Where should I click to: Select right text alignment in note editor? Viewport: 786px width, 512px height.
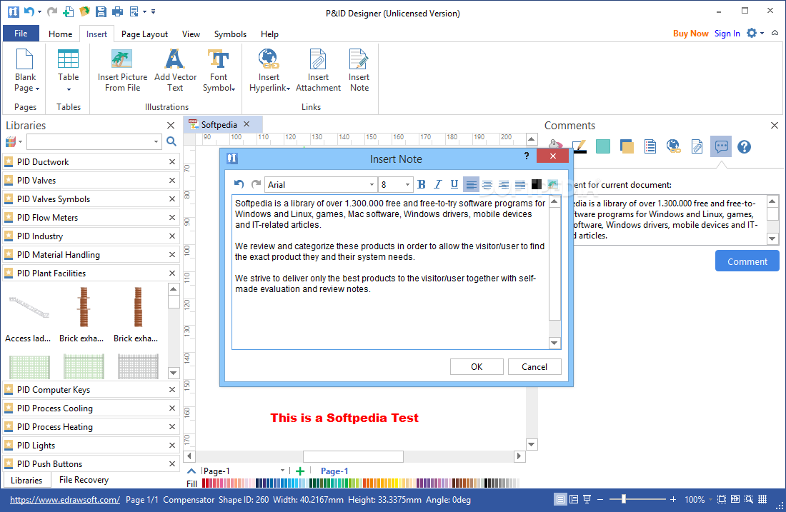tap(503, 184)
